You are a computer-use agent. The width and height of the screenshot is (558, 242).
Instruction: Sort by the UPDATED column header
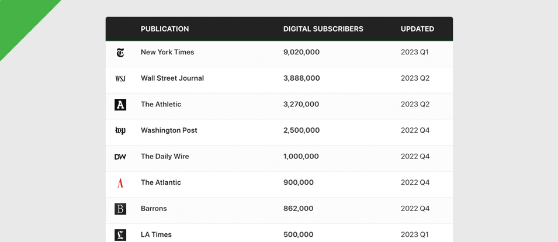pos(417,29)
